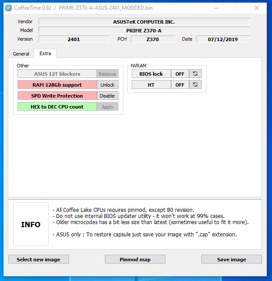Minimize the CoffeeTime window
272x281 pixels.
217,8
